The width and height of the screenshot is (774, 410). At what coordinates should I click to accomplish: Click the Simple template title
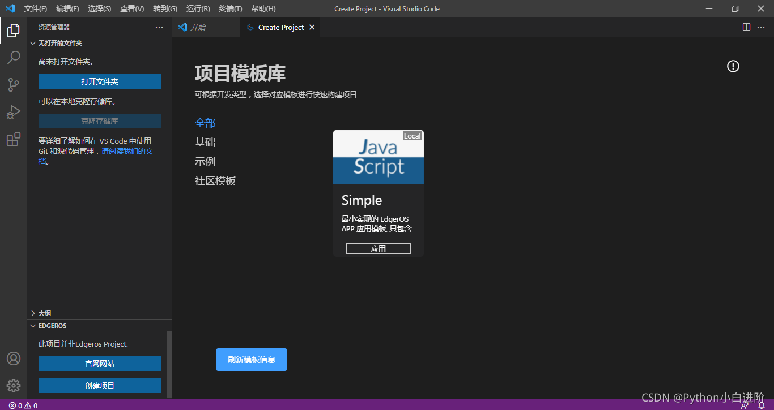point(362,200)
